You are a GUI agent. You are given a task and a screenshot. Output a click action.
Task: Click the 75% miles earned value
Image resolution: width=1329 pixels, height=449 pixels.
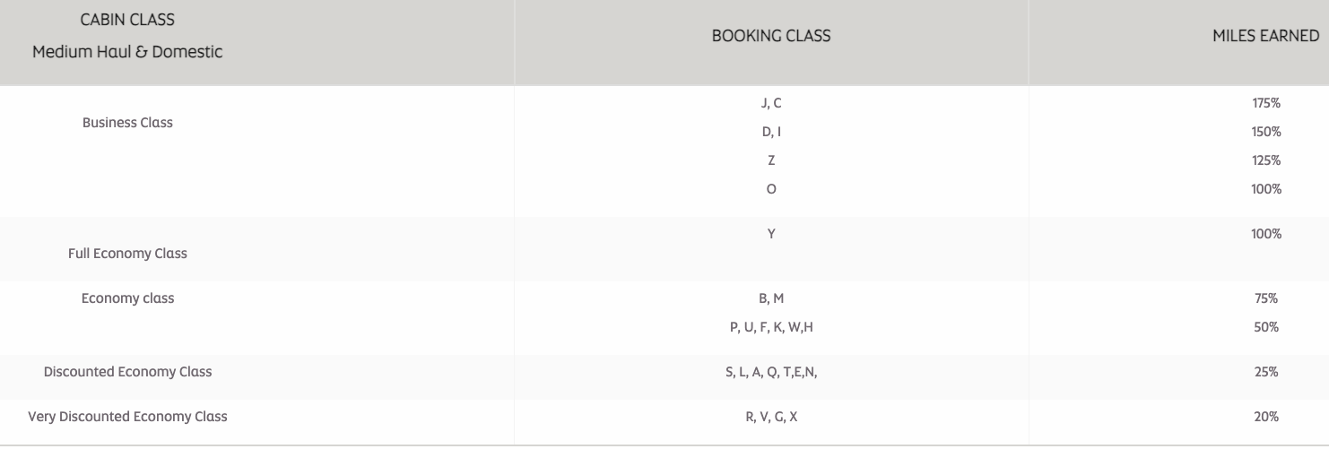pyautogui.click(x=1266, y=298)
